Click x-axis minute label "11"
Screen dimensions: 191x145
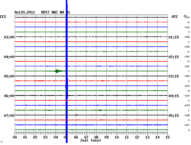[127, 137]
